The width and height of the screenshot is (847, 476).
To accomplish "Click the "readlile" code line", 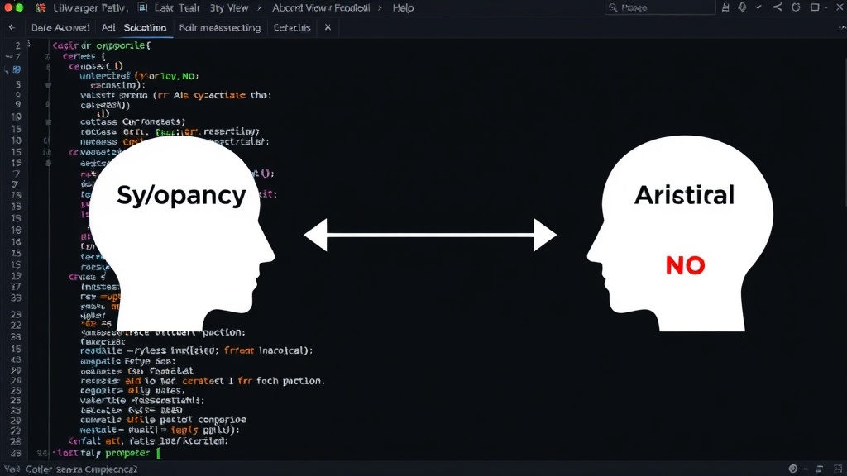I will [x=197, y=350].
